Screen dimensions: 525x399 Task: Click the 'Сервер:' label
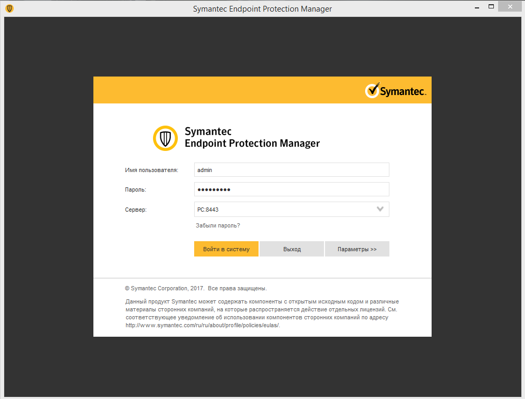click(x=136, y=210)
